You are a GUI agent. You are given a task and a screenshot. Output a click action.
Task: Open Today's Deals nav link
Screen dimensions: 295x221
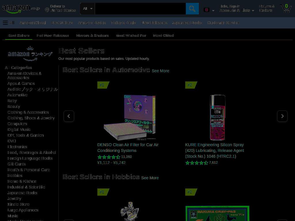(x=123, y=23)
